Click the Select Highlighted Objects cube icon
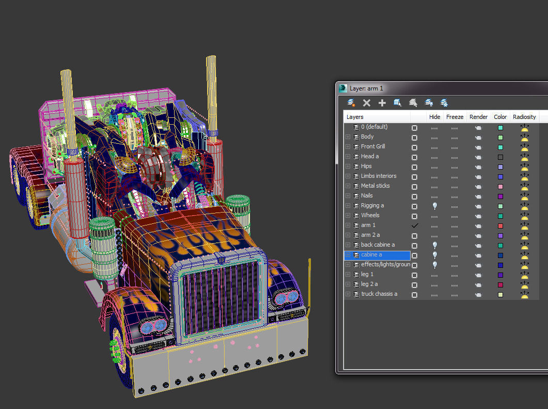Viewport: 548px width, 409px height. [x=397, y=103]
